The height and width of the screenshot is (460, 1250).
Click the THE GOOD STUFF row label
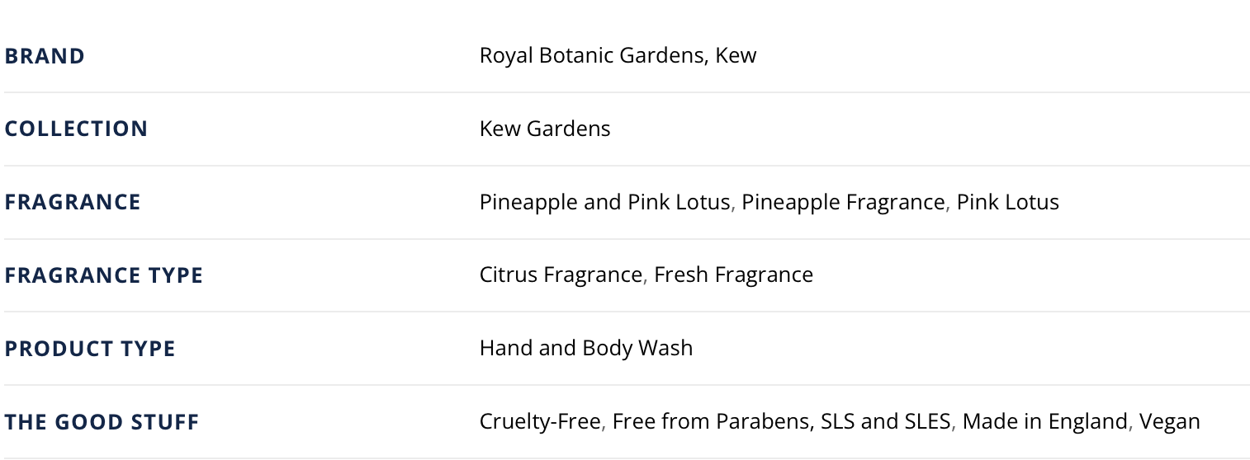point(102,421)
